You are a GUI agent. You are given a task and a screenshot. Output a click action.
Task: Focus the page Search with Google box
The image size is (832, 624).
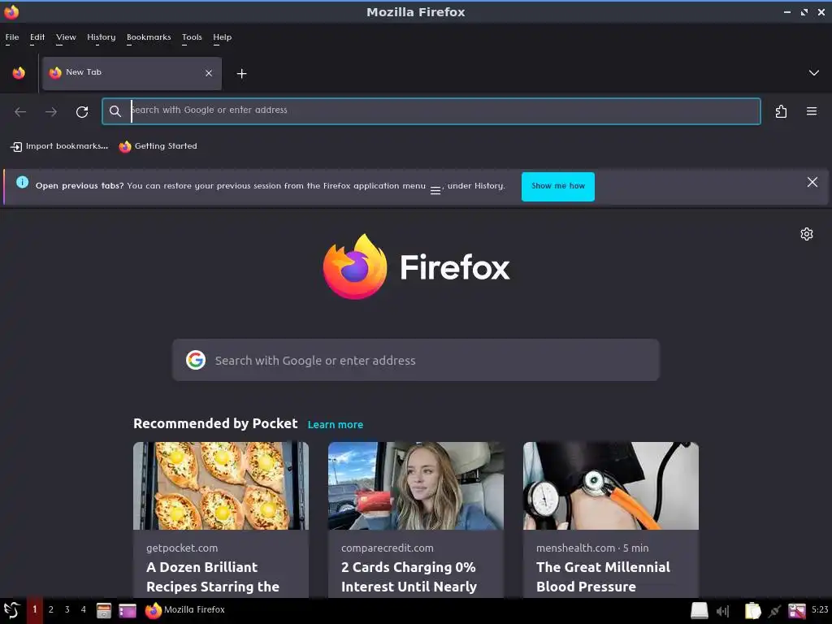coord(416,360)
